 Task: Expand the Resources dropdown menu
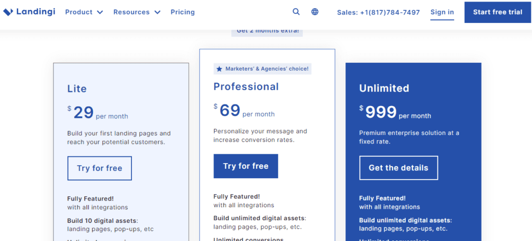pyautogui.click(x=137, y=12)
